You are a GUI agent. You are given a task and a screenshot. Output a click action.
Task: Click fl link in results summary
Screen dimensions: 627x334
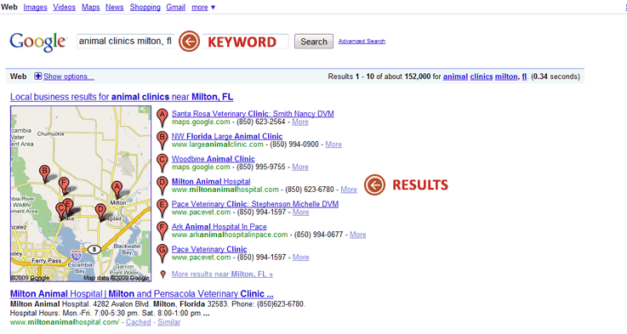point(524,76)
